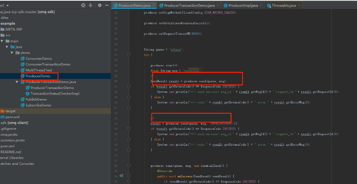Close the ProducerDemo.java tab
This screenshot has height=184, width=357.
click(153, 6)
